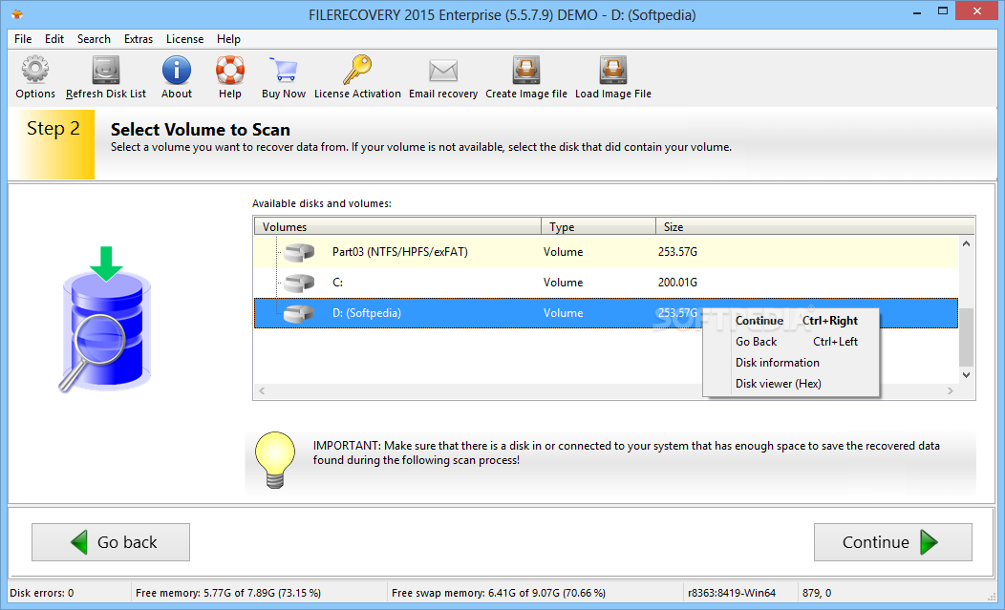Image resolution: width=1005 pixels, height=610 pixels.
Task: Open the About info icon
Action: (x=177, y=70)
